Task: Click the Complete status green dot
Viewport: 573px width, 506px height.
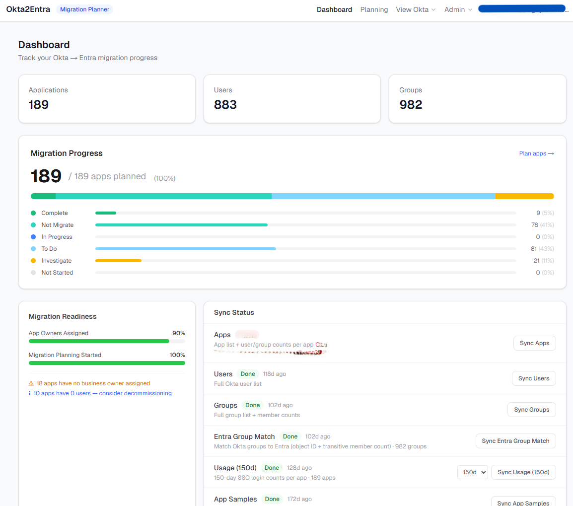Action: click(x=33, y=213)
